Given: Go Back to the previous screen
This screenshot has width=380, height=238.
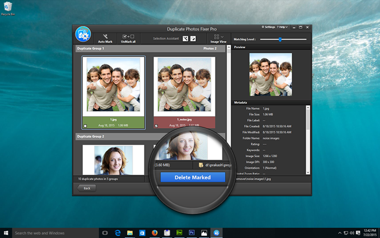Looking at the screenshot, I should pyautogui.click(x=87, y=188).
